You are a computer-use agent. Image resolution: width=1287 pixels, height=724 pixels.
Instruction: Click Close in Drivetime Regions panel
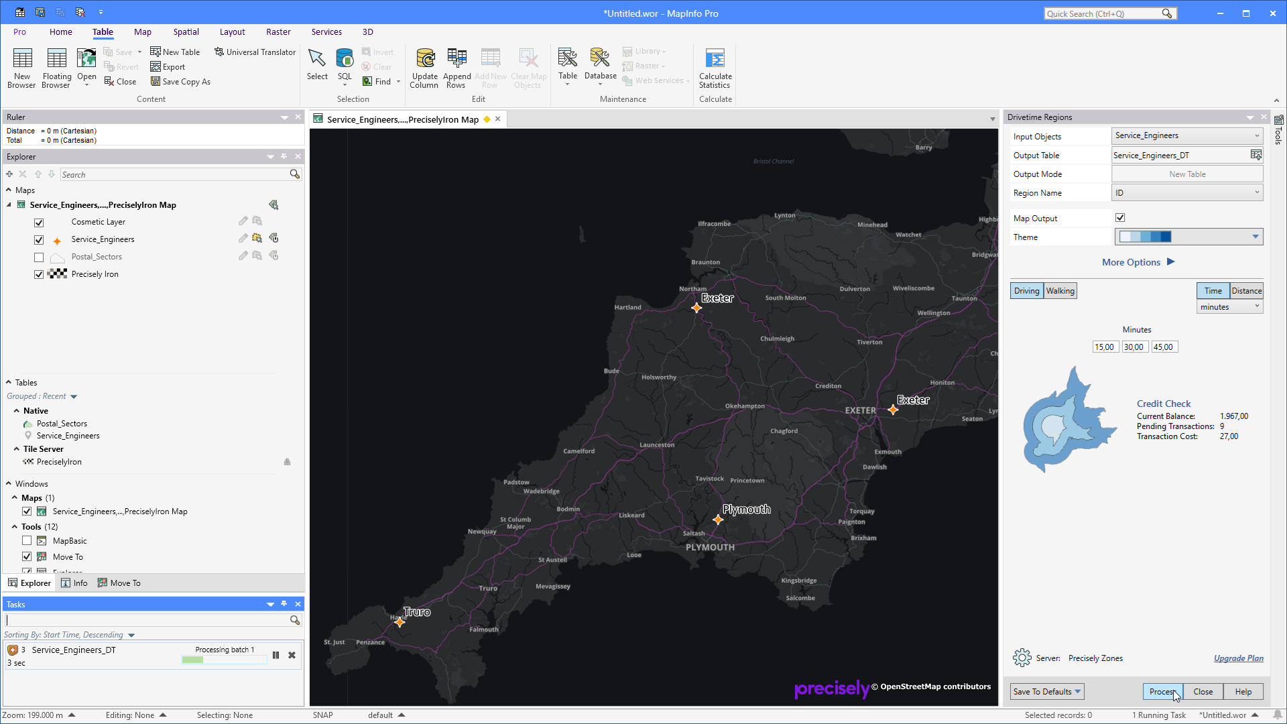point(1203,691)
